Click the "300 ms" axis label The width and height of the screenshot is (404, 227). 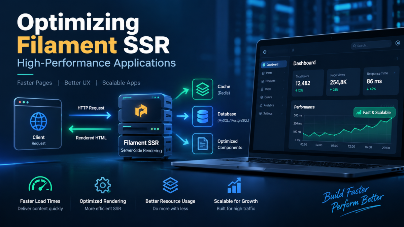coord(298,115)
